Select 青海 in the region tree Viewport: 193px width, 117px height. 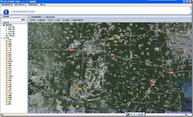point(9,80)
